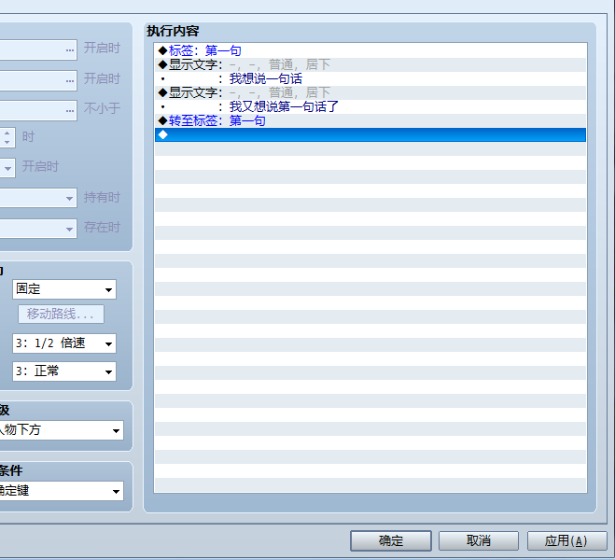Open the 3: 1/2 倍速 speed dropdown
Screen dimensions: 615x560
tap(64, 343)
